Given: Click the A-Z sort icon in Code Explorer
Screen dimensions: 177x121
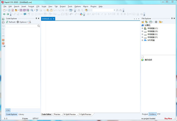Looking at the screenshot, I should [30, 22].
